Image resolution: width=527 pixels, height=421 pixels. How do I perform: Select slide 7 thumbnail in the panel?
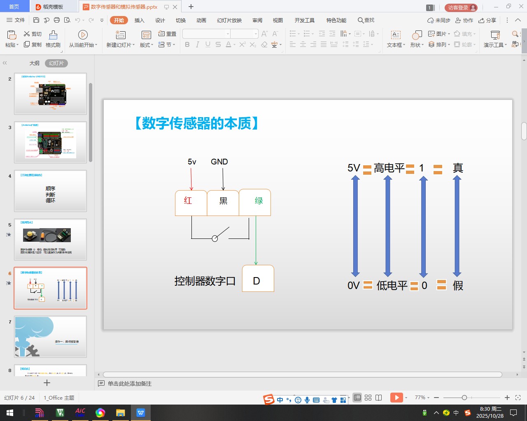pos(51,336)
